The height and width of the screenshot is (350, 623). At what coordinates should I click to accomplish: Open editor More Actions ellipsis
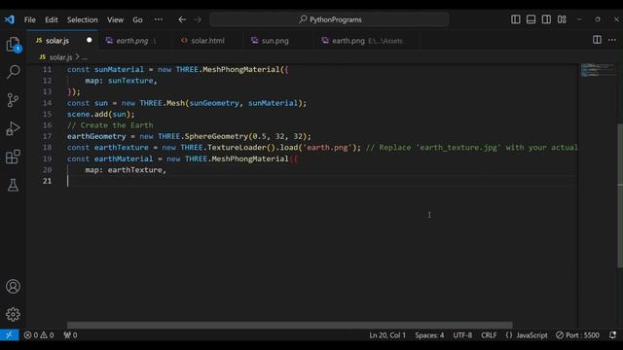[612, 40]
